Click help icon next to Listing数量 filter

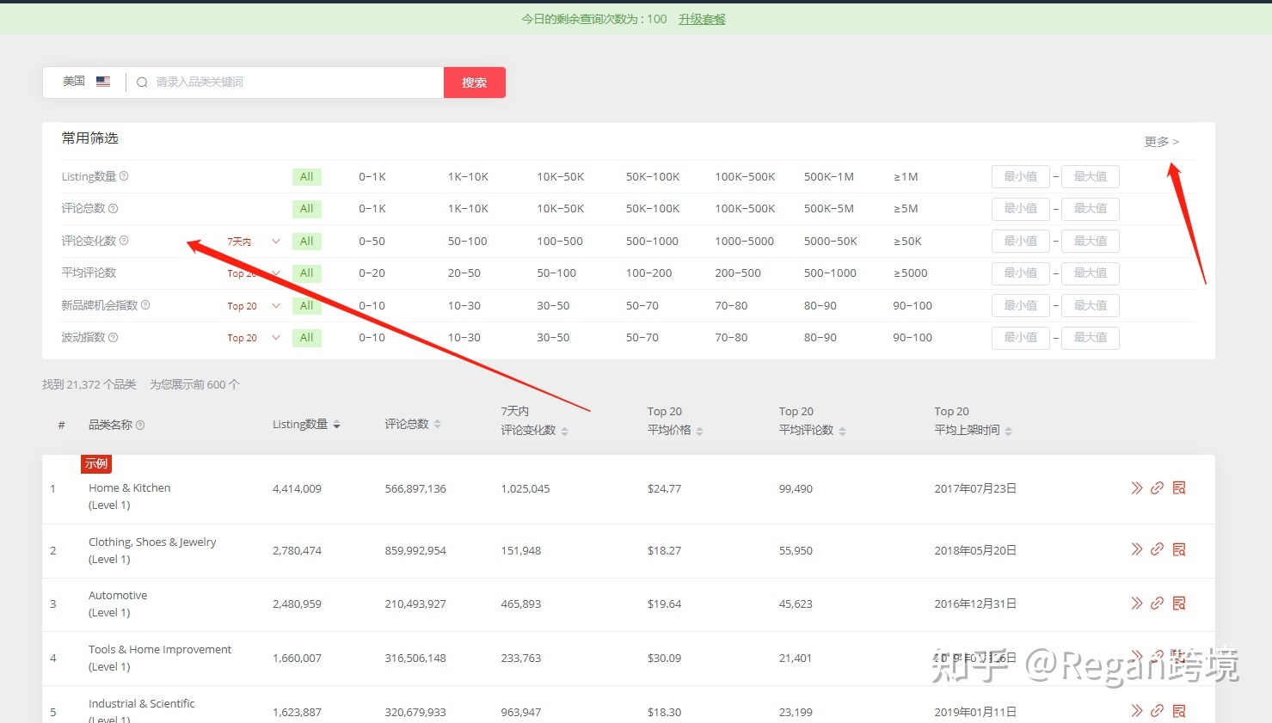[x=124, y=176]
